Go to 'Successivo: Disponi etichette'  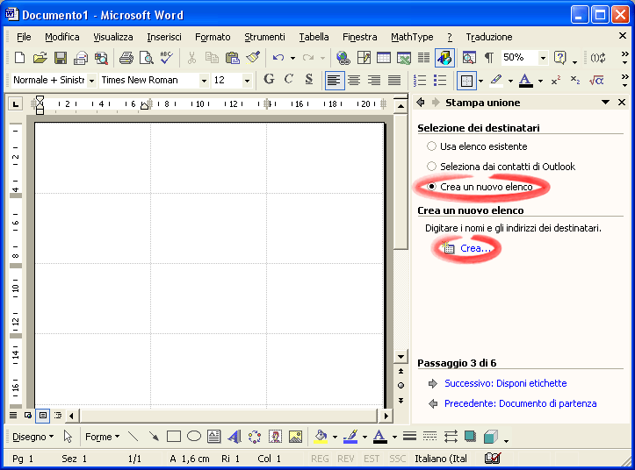point(505,383)
